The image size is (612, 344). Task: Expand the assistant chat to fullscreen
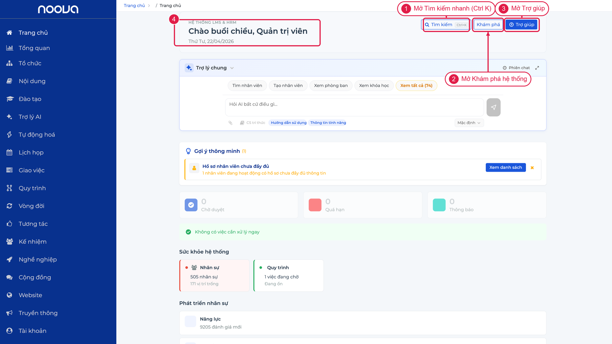pyautogui.click(x=537, y=68)
